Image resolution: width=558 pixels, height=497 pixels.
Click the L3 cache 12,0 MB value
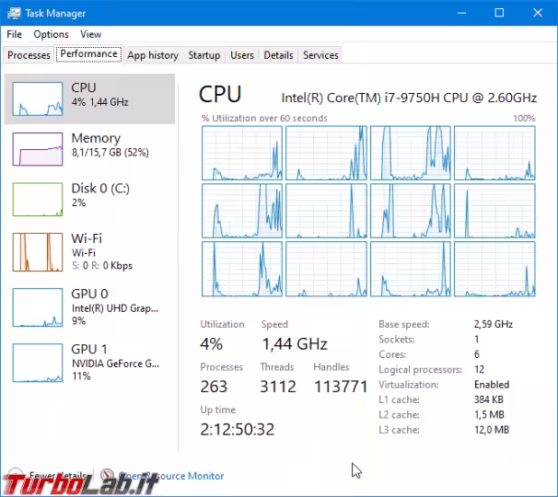(x=492, y=430)
